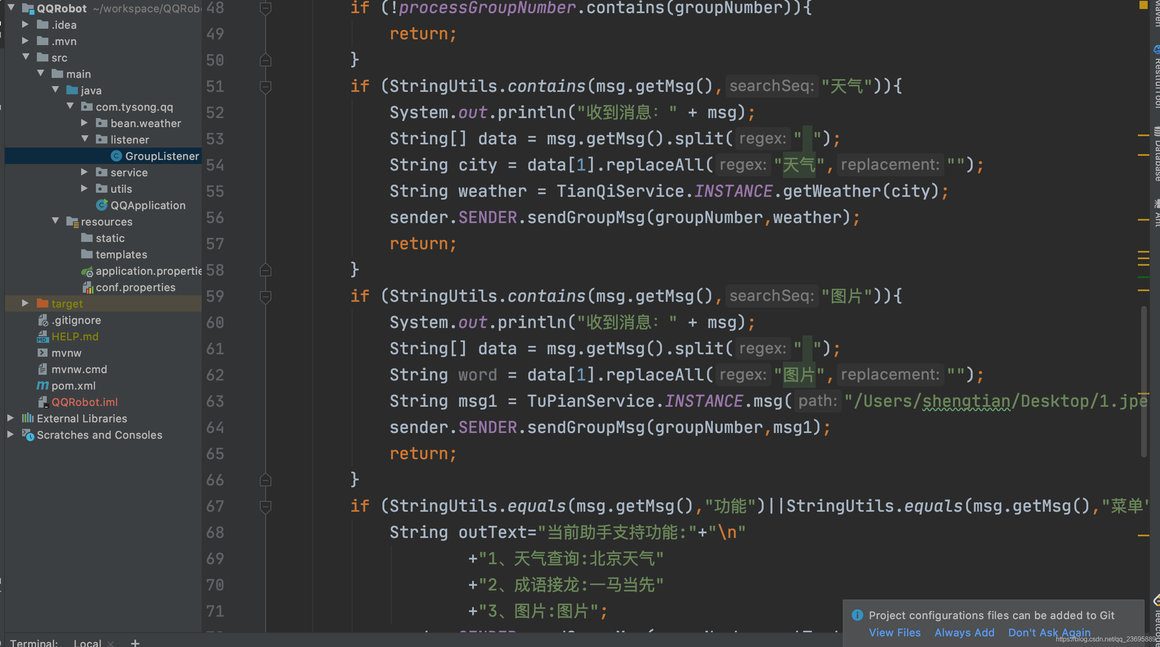
Task: Select the HELP.md markdown file
Action: click(74, 337)
